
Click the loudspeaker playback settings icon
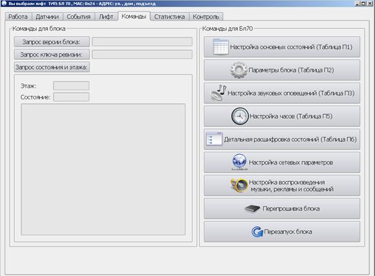[x=239, y=186]
